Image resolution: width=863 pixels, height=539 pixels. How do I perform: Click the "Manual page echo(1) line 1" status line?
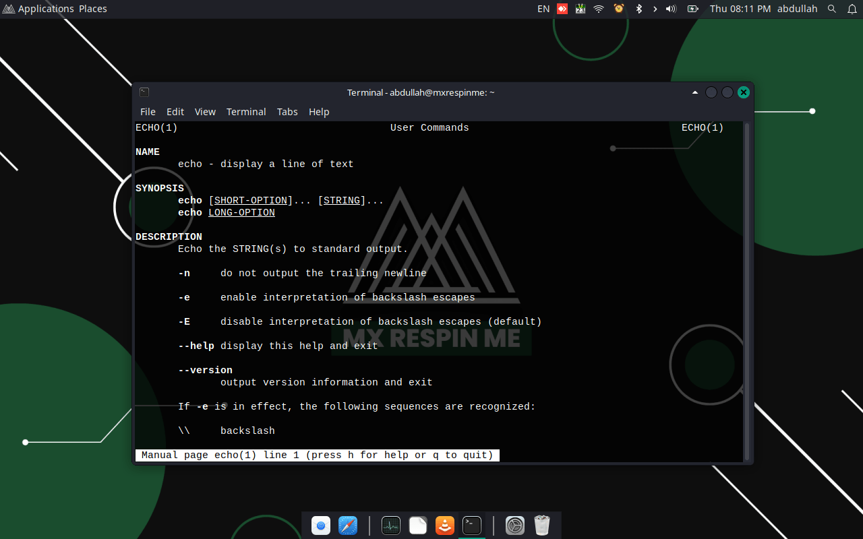318,455
